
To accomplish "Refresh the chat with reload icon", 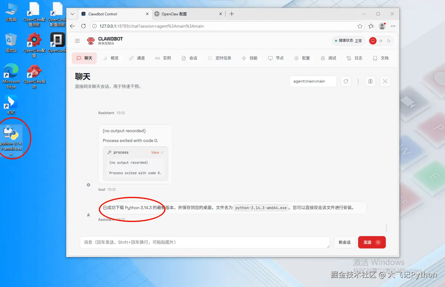I will pos(346,81).
